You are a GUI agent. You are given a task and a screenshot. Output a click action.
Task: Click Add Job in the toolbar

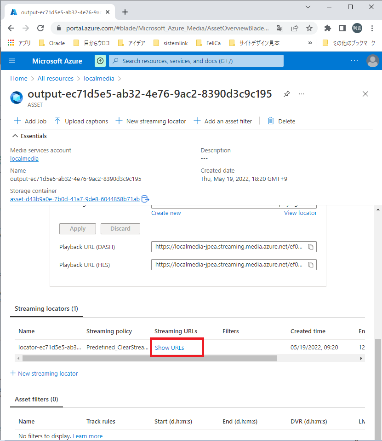click(30, 121)
